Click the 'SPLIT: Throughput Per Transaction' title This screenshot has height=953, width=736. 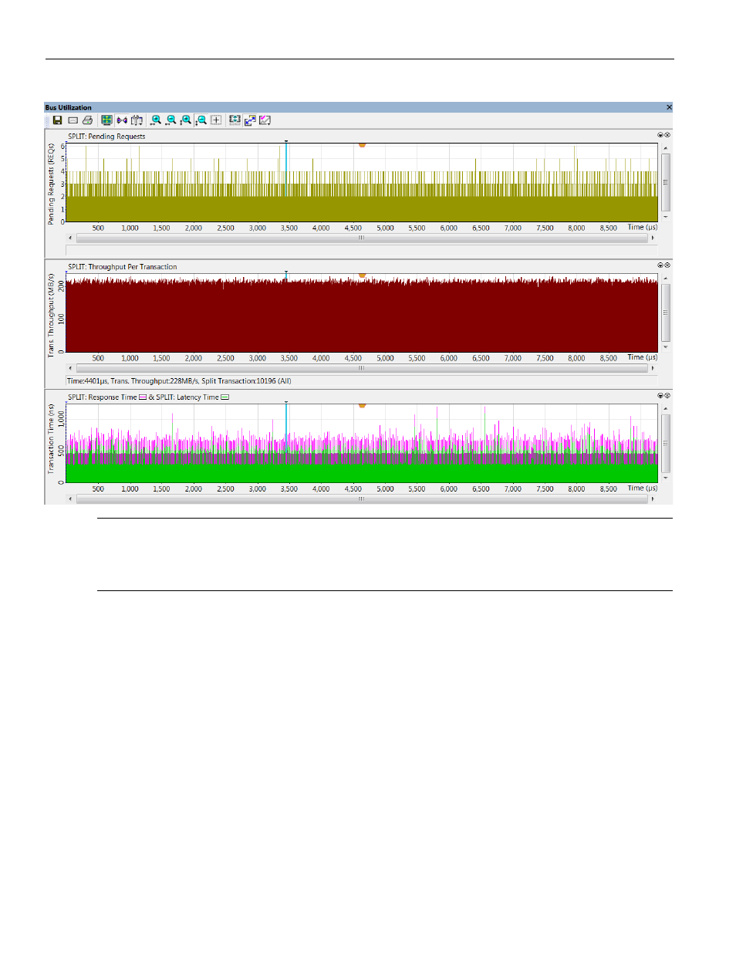[123, 267]
